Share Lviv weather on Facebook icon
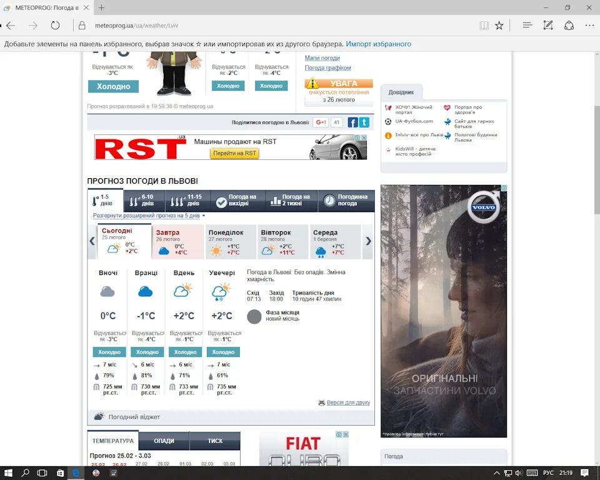Screen dimensions: 600x480 click(352, 122)
